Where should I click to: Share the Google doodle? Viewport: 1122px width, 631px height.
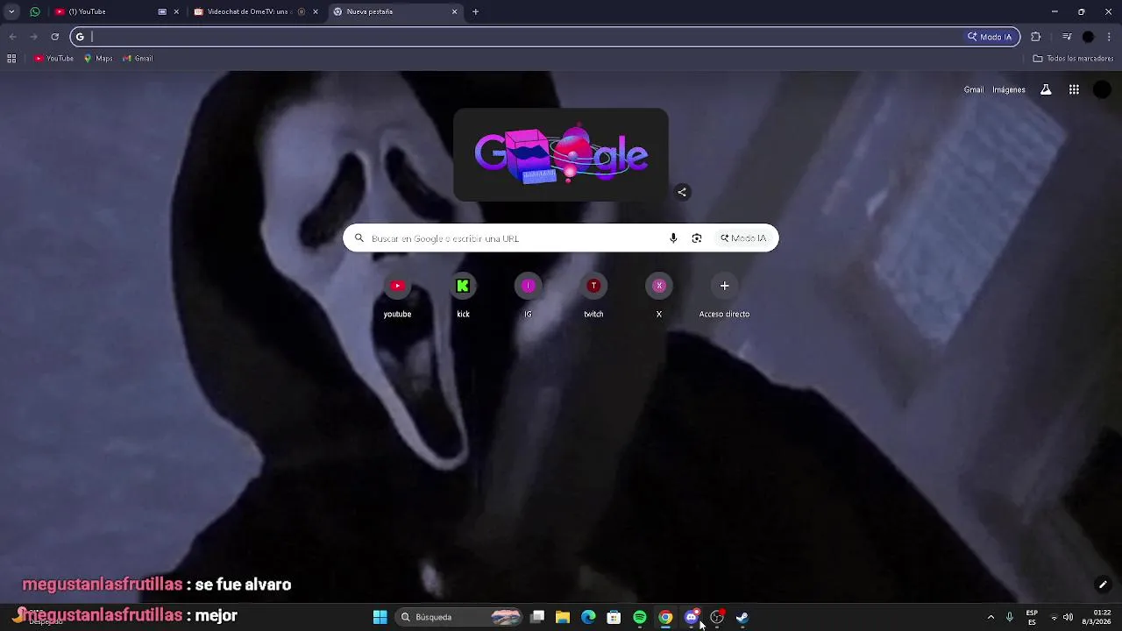(682, 192)
